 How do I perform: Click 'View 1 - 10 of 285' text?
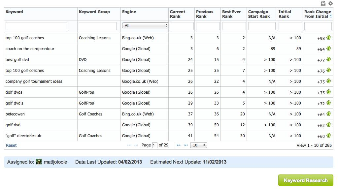(x=314, y=145)
